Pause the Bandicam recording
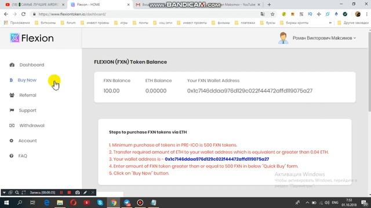The image size is (371, 208). coord(61,192)
